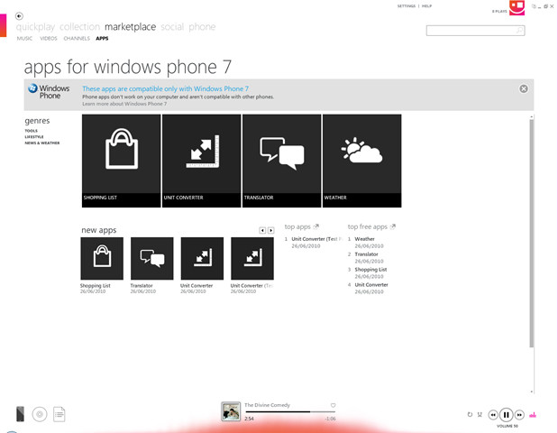Select Shopping List thumbnail under new apps

pos(102,259)
